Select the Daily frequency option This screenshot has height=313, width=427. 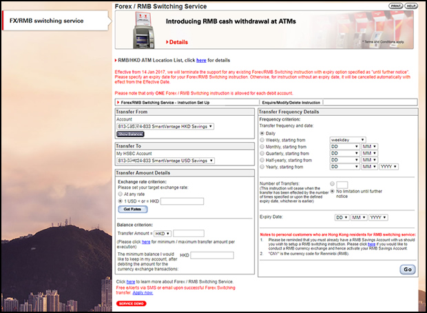[x=262, y=132]
